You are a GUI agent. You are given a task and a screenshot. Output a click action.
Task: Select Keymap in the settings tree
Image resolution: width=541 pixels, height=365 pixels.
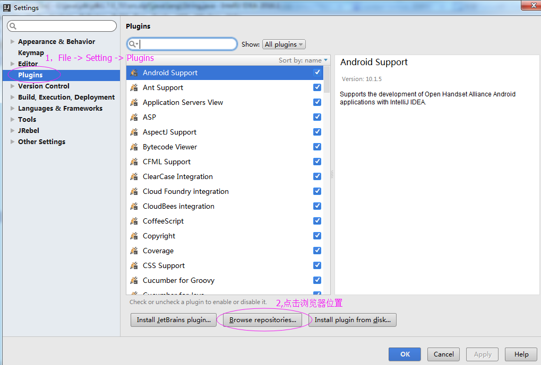click(31, 52)
